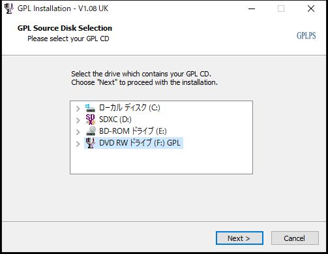The height and width of the screenshot is (254, 328).
Task: Click the disabled maximize window button
Action: (281, 8)
